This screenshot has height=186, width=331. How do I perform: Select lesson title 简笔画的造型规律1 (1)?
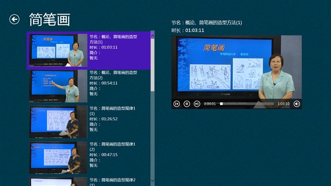coord(113,111)
